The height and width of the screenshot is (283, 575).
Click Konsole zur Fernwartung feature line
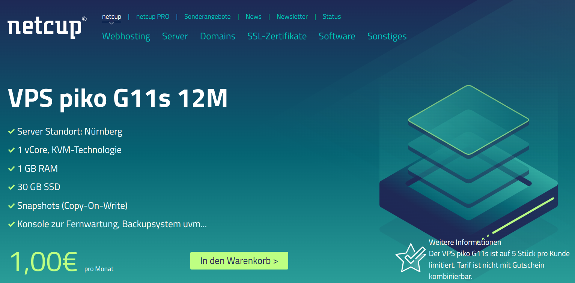(112, 225)
